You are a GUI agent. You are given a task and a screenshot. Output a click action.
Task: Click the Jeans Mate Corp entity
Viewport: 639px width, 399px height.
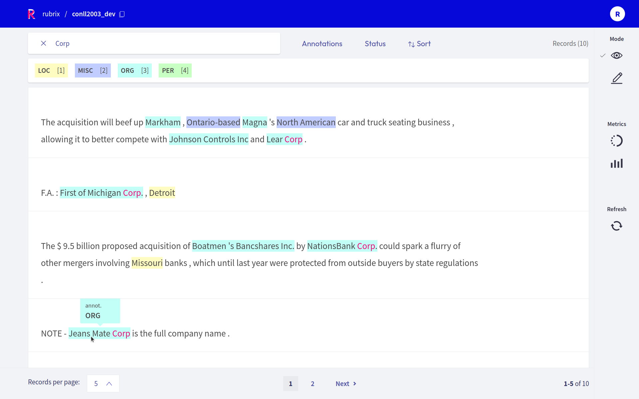coord(99,333)
